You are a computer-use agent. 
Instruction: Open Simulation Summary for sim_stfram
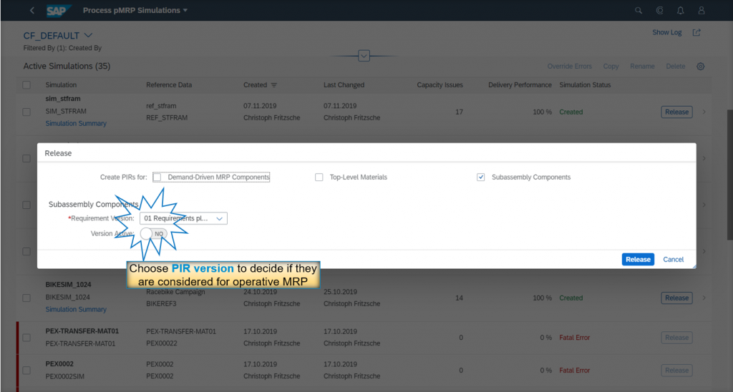click(x=76, y=123)
